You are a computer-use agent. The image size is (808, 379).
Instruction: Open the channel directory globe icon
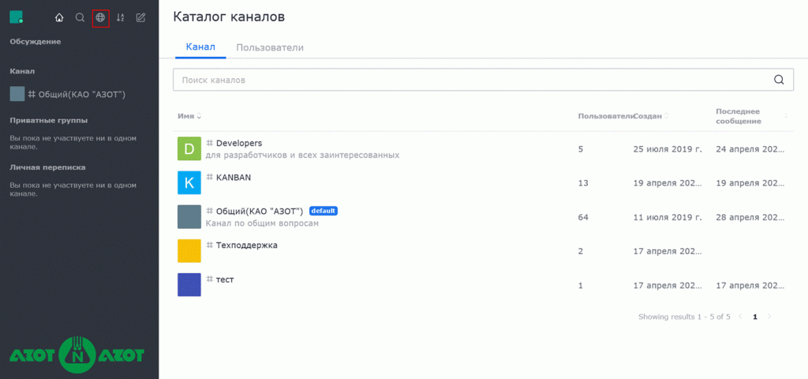click(x=100, y=17)
